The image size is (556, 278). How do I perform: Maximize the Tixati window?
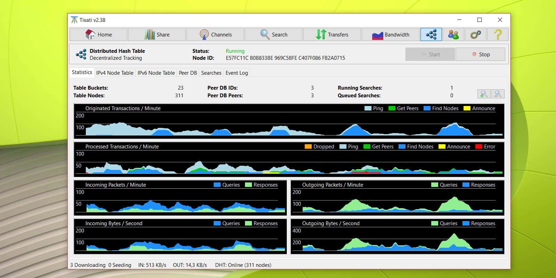pyautogui.click(x=480, y=20)
